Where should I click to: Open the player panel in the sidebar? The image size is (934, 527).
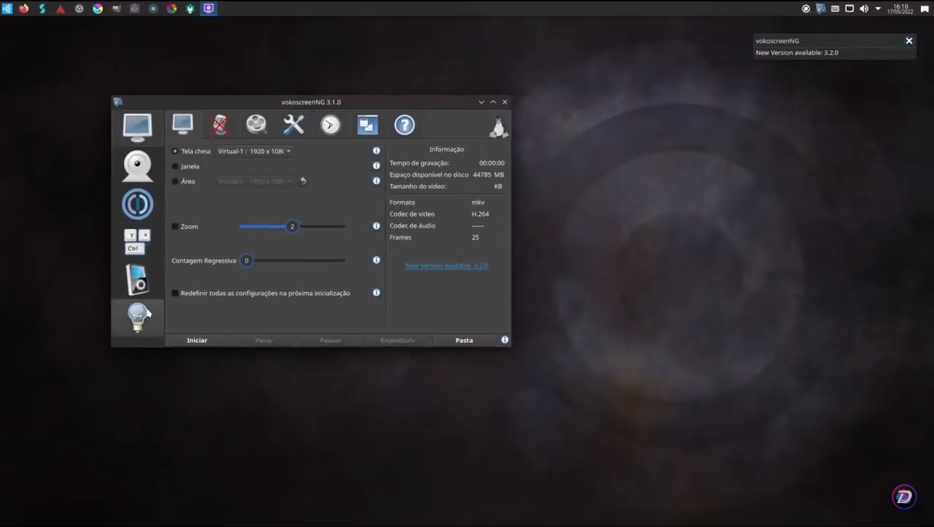[x=137, y=279]
